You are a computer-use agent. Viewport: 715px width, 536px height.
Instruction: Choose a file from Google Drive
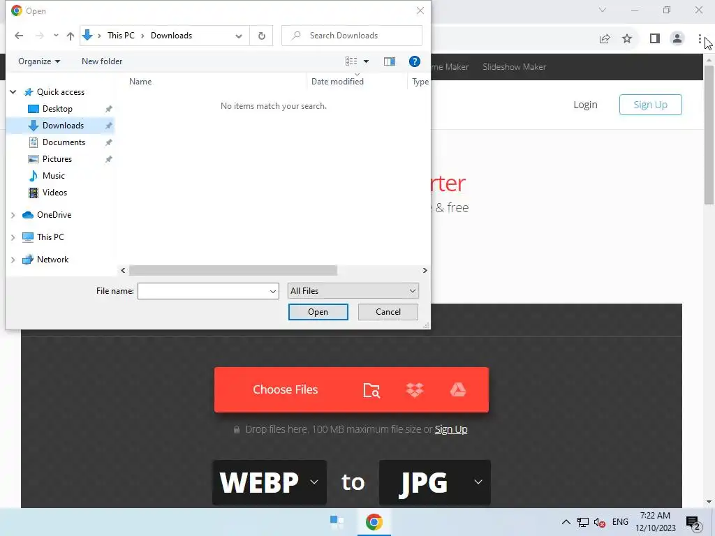point(458,389)
